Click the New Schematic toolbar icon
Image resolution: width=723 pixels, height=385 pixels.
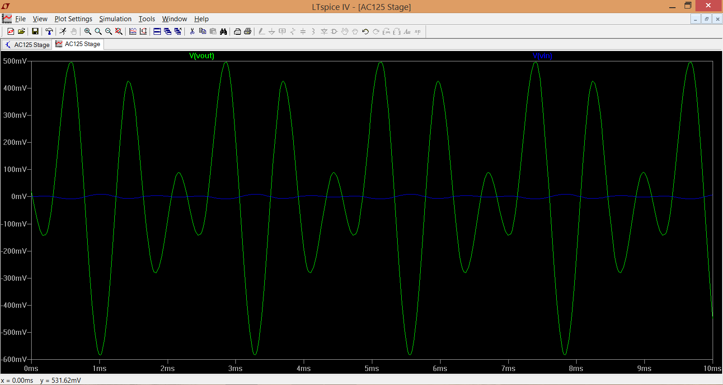tap(10, 31)
